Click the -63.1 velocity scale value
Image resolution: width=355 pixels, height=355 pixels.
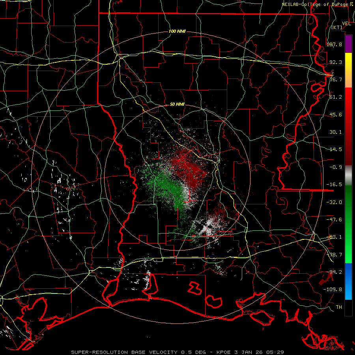coord(334,237)
